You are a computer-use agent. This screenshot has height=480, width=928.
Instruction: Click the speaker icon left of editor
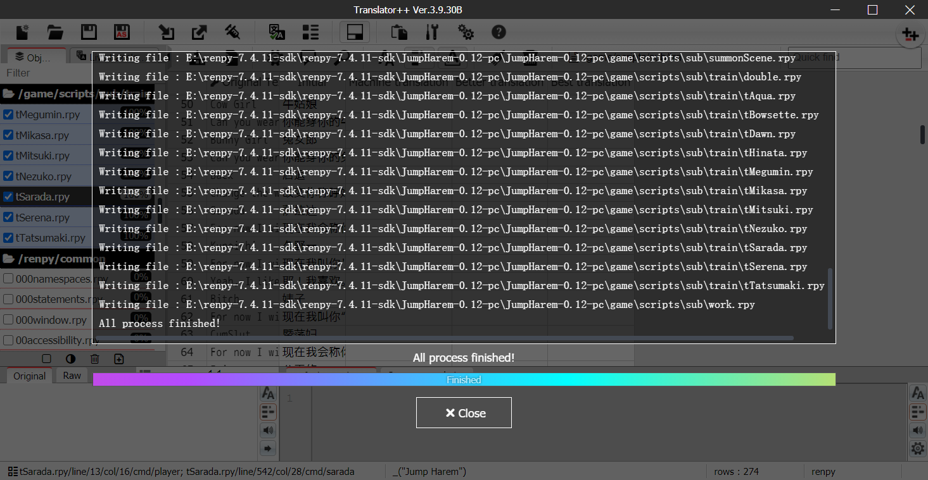pyautogui.click(x=268, y=431)
